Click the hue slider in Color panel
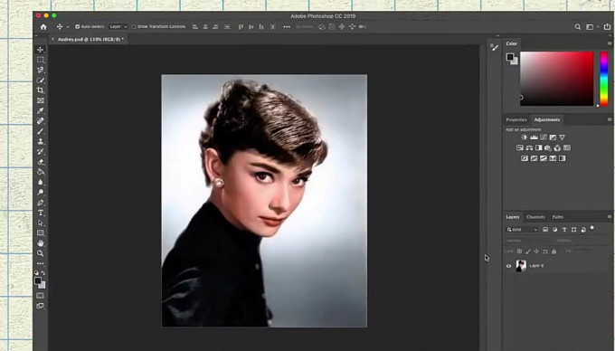Viewport: 615px width, 351px height. [x=604, y=79]
